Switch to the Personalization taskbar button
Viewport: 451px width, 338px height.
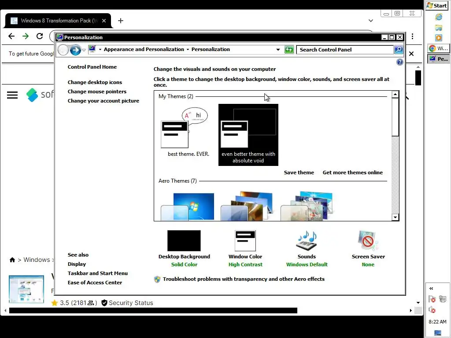tap(438, 59)
